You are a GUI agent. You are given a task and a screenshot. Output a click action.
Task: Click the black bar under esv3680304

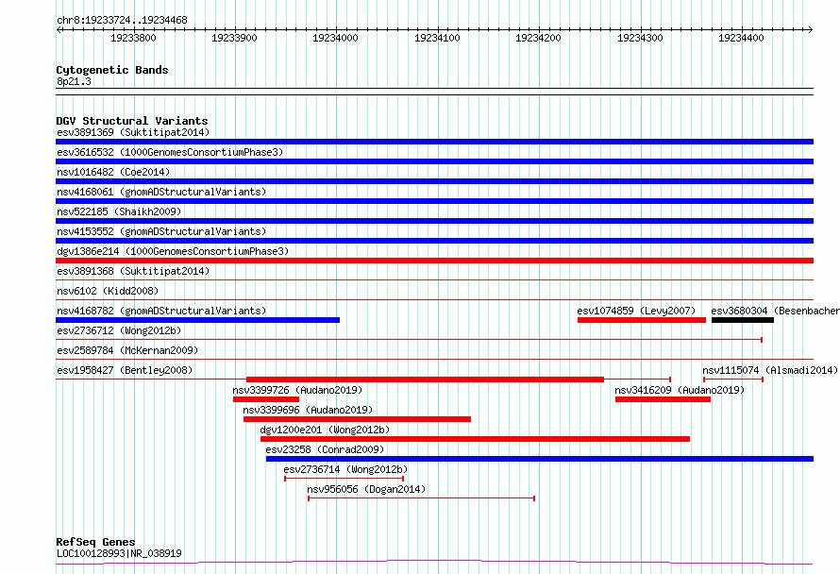click(743, 320)
